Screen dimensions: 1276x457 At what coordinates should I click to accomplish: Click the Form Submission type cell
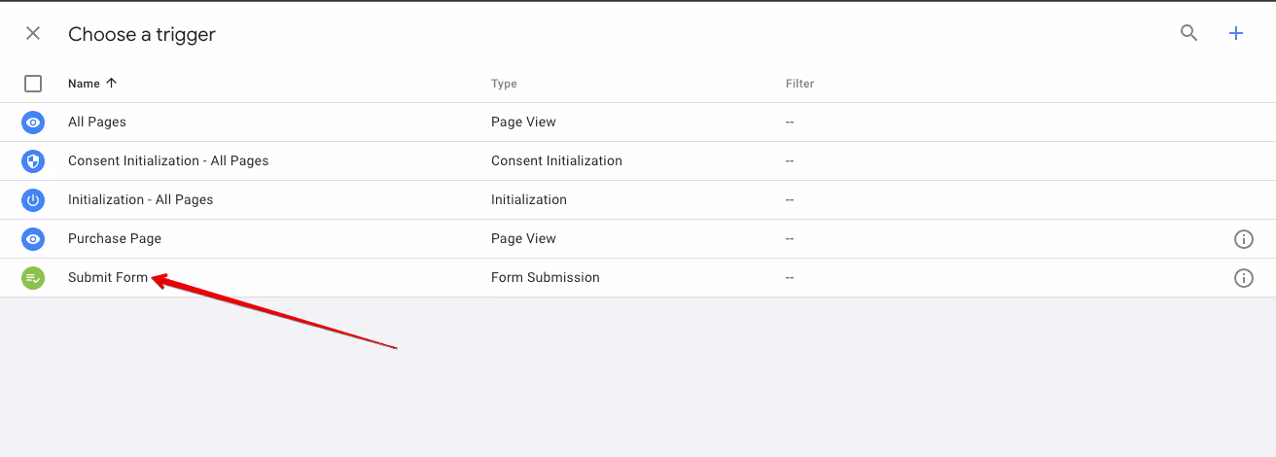(546, 277)
